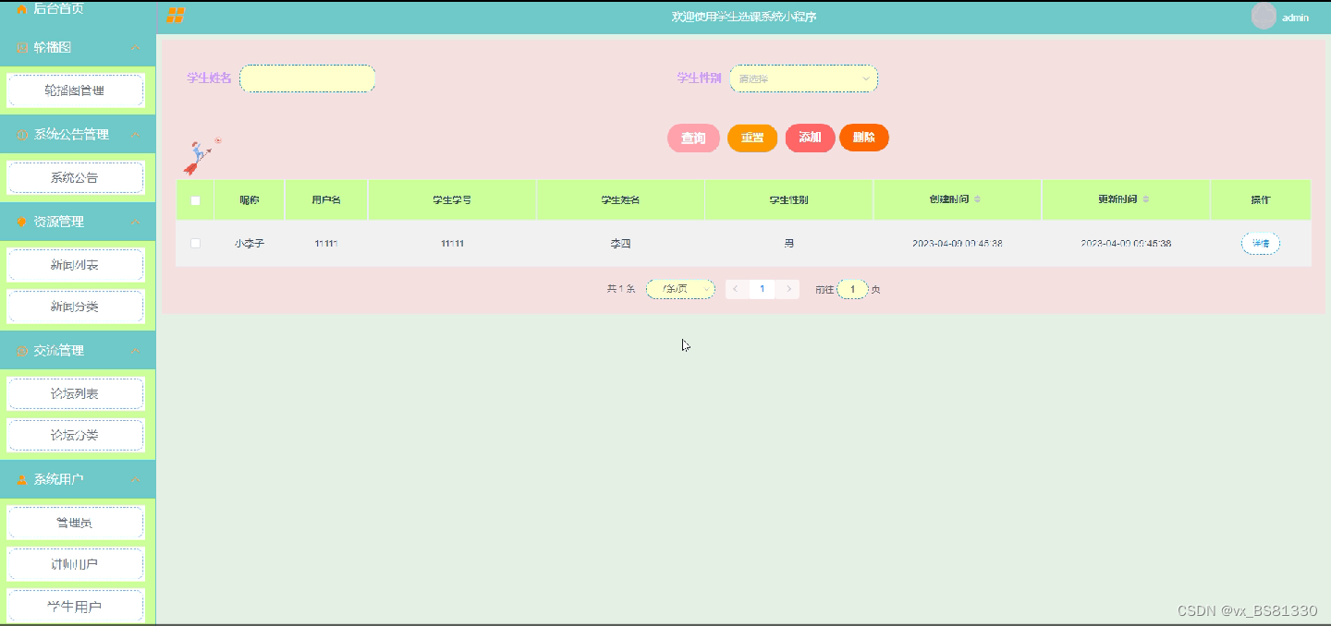Check the row checkbox for 小李子
Screen dimensions: 1331x626
point(195,243)
